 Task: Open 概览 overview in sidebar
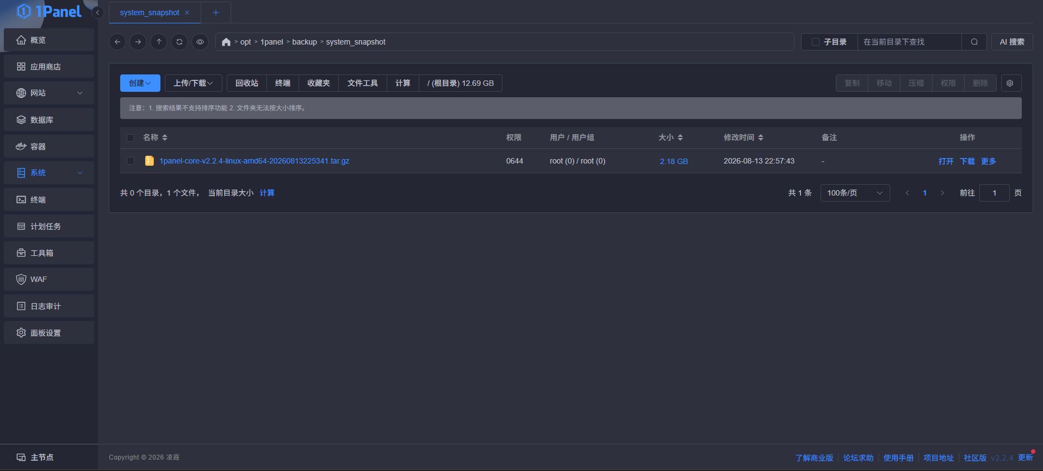click(49, 40)
